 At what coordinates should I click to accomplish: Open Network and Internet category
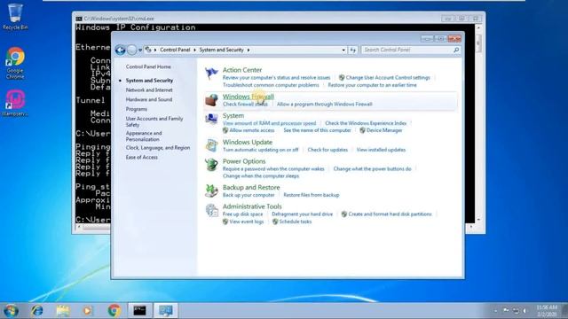coord(149,90)
